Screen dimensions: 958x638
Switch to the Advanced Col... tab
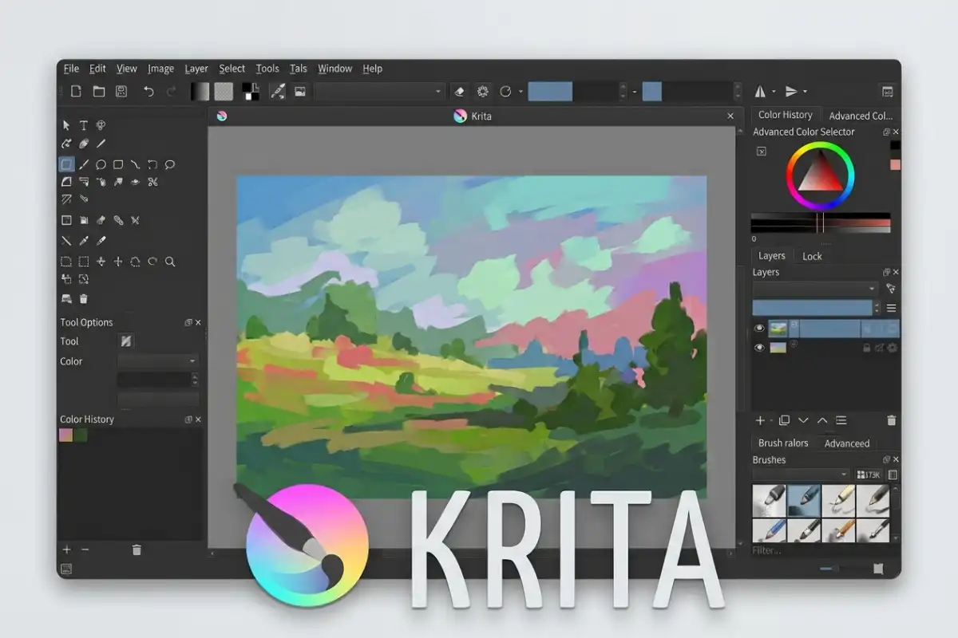tap(861, 116)
